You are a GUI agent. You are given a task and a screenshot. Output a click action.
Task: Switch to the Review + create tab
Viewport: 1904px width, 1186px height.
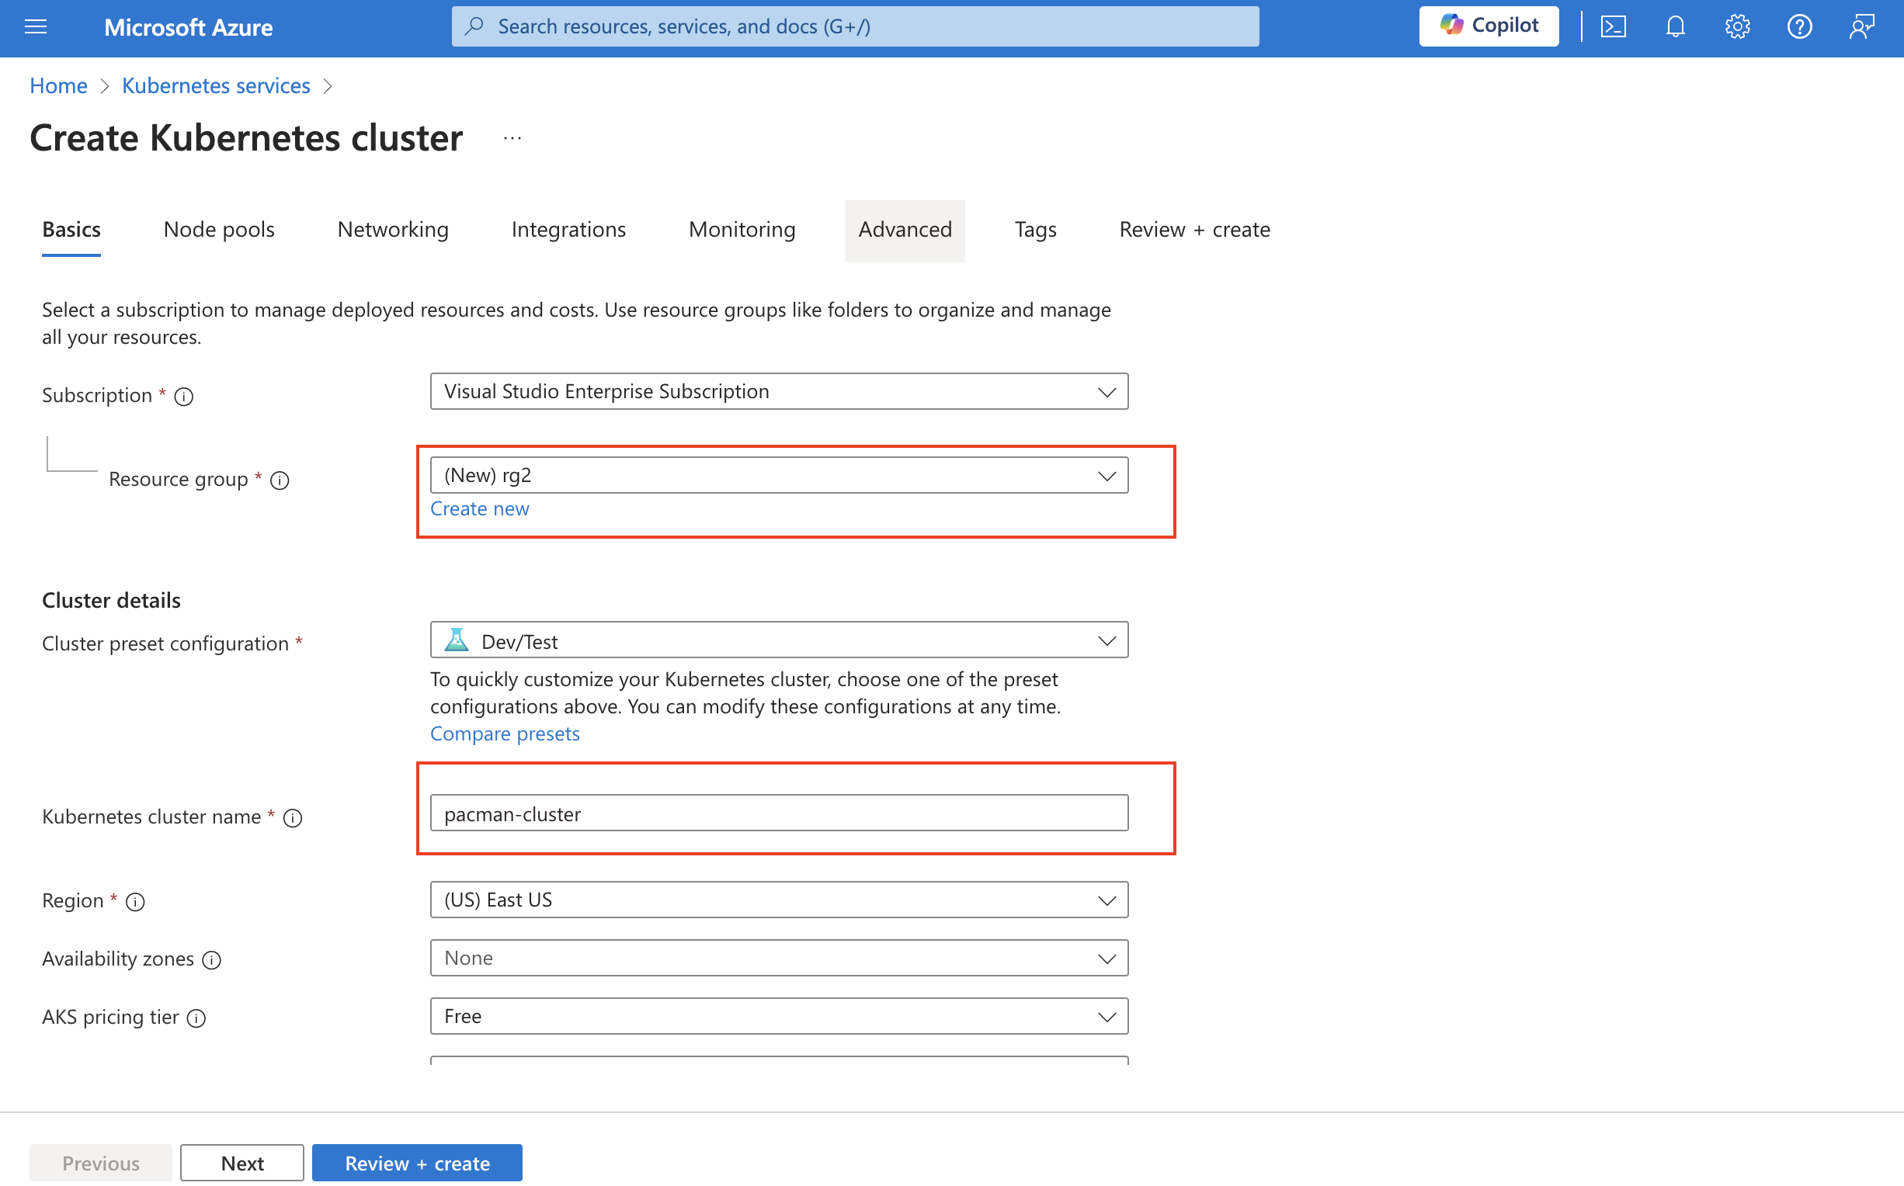(x=1194, y=229)
